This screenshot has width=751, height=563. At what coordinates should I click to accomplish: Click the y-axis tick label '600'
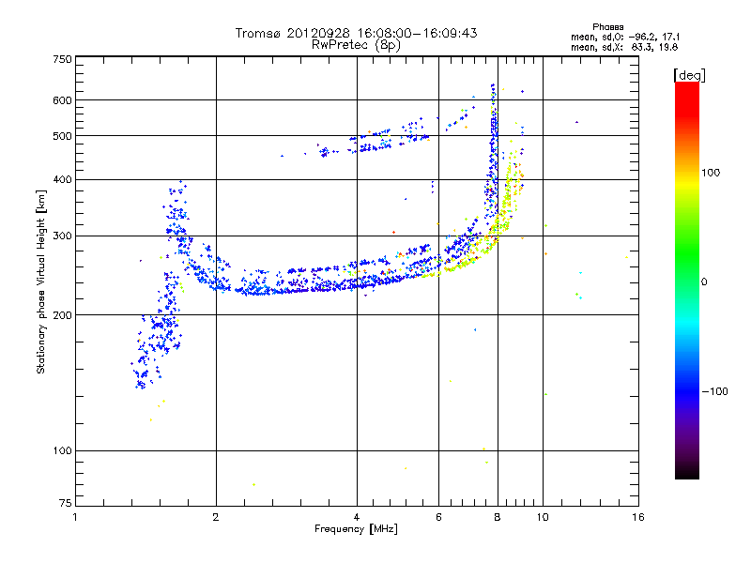62,100
